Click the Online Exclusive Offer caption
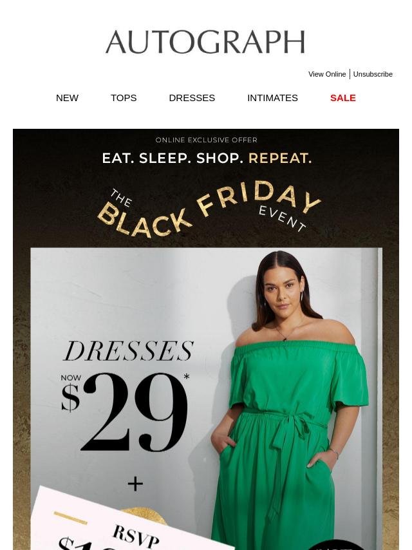Image resolution: width=412 pixels, height=550 pixels. pos(206,140)
